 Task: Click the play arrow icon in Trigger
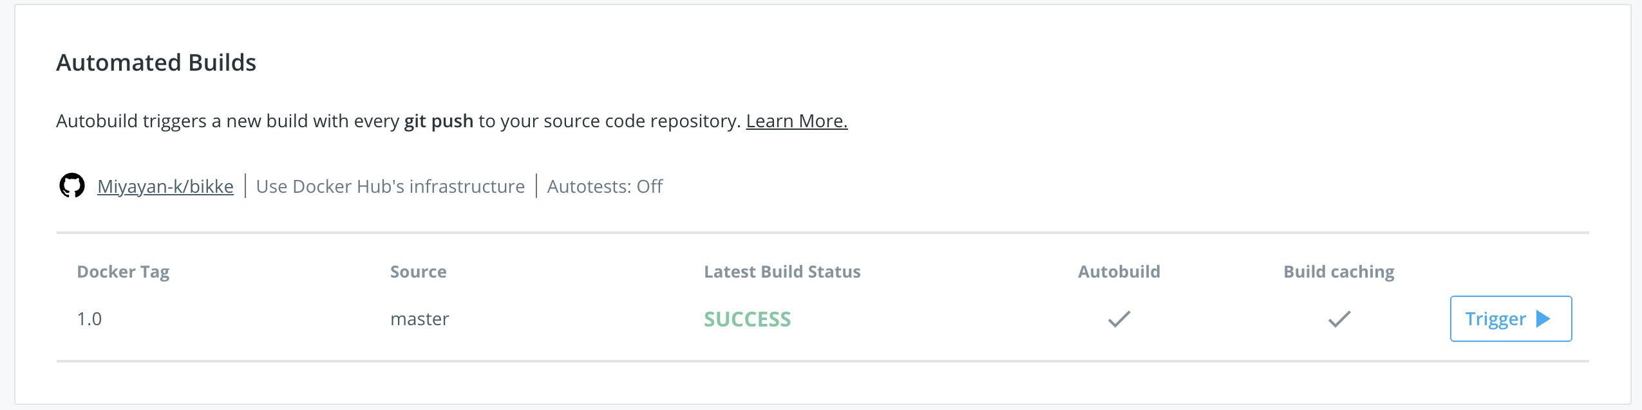point(1543,319)
